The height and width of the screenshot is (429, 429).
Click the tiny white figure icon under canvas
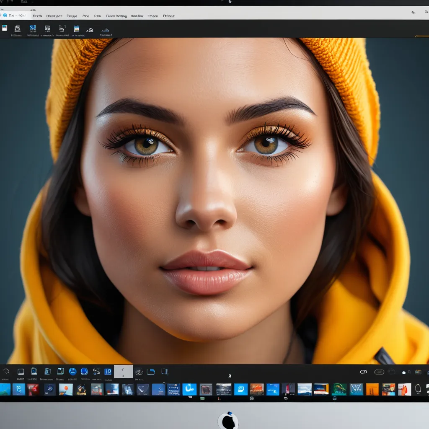[230, 376]
